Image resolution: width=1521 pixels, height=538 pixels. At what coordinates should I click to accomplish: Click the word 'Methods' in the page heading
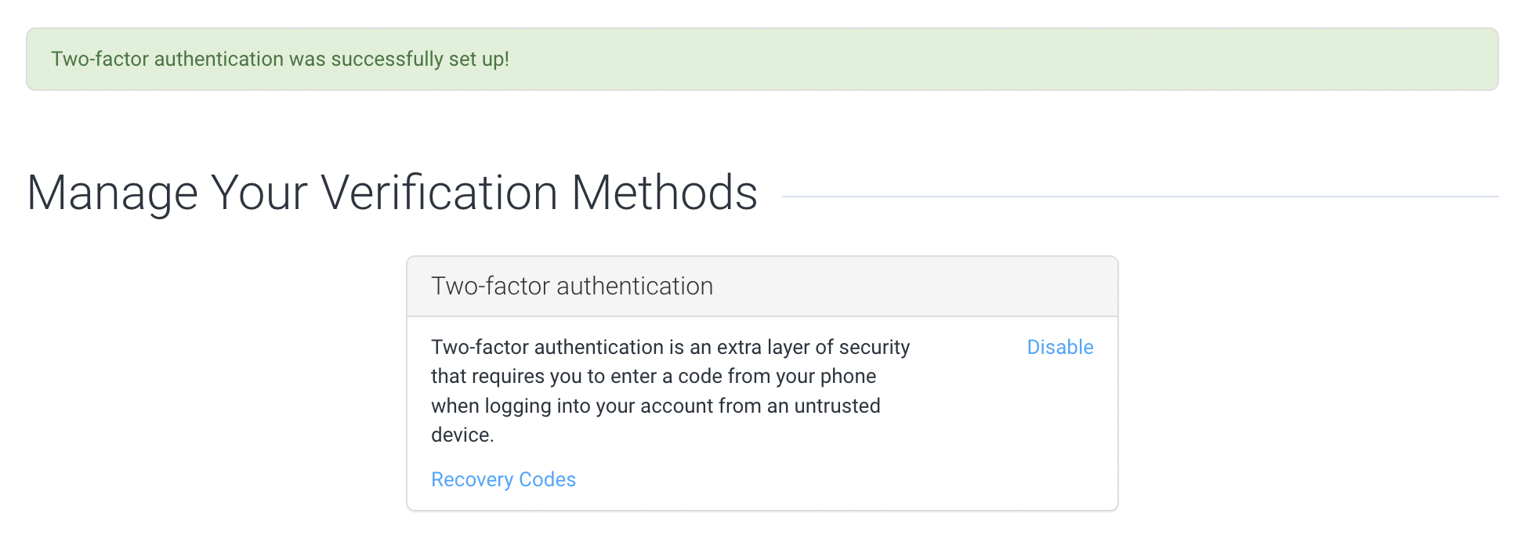665,193
